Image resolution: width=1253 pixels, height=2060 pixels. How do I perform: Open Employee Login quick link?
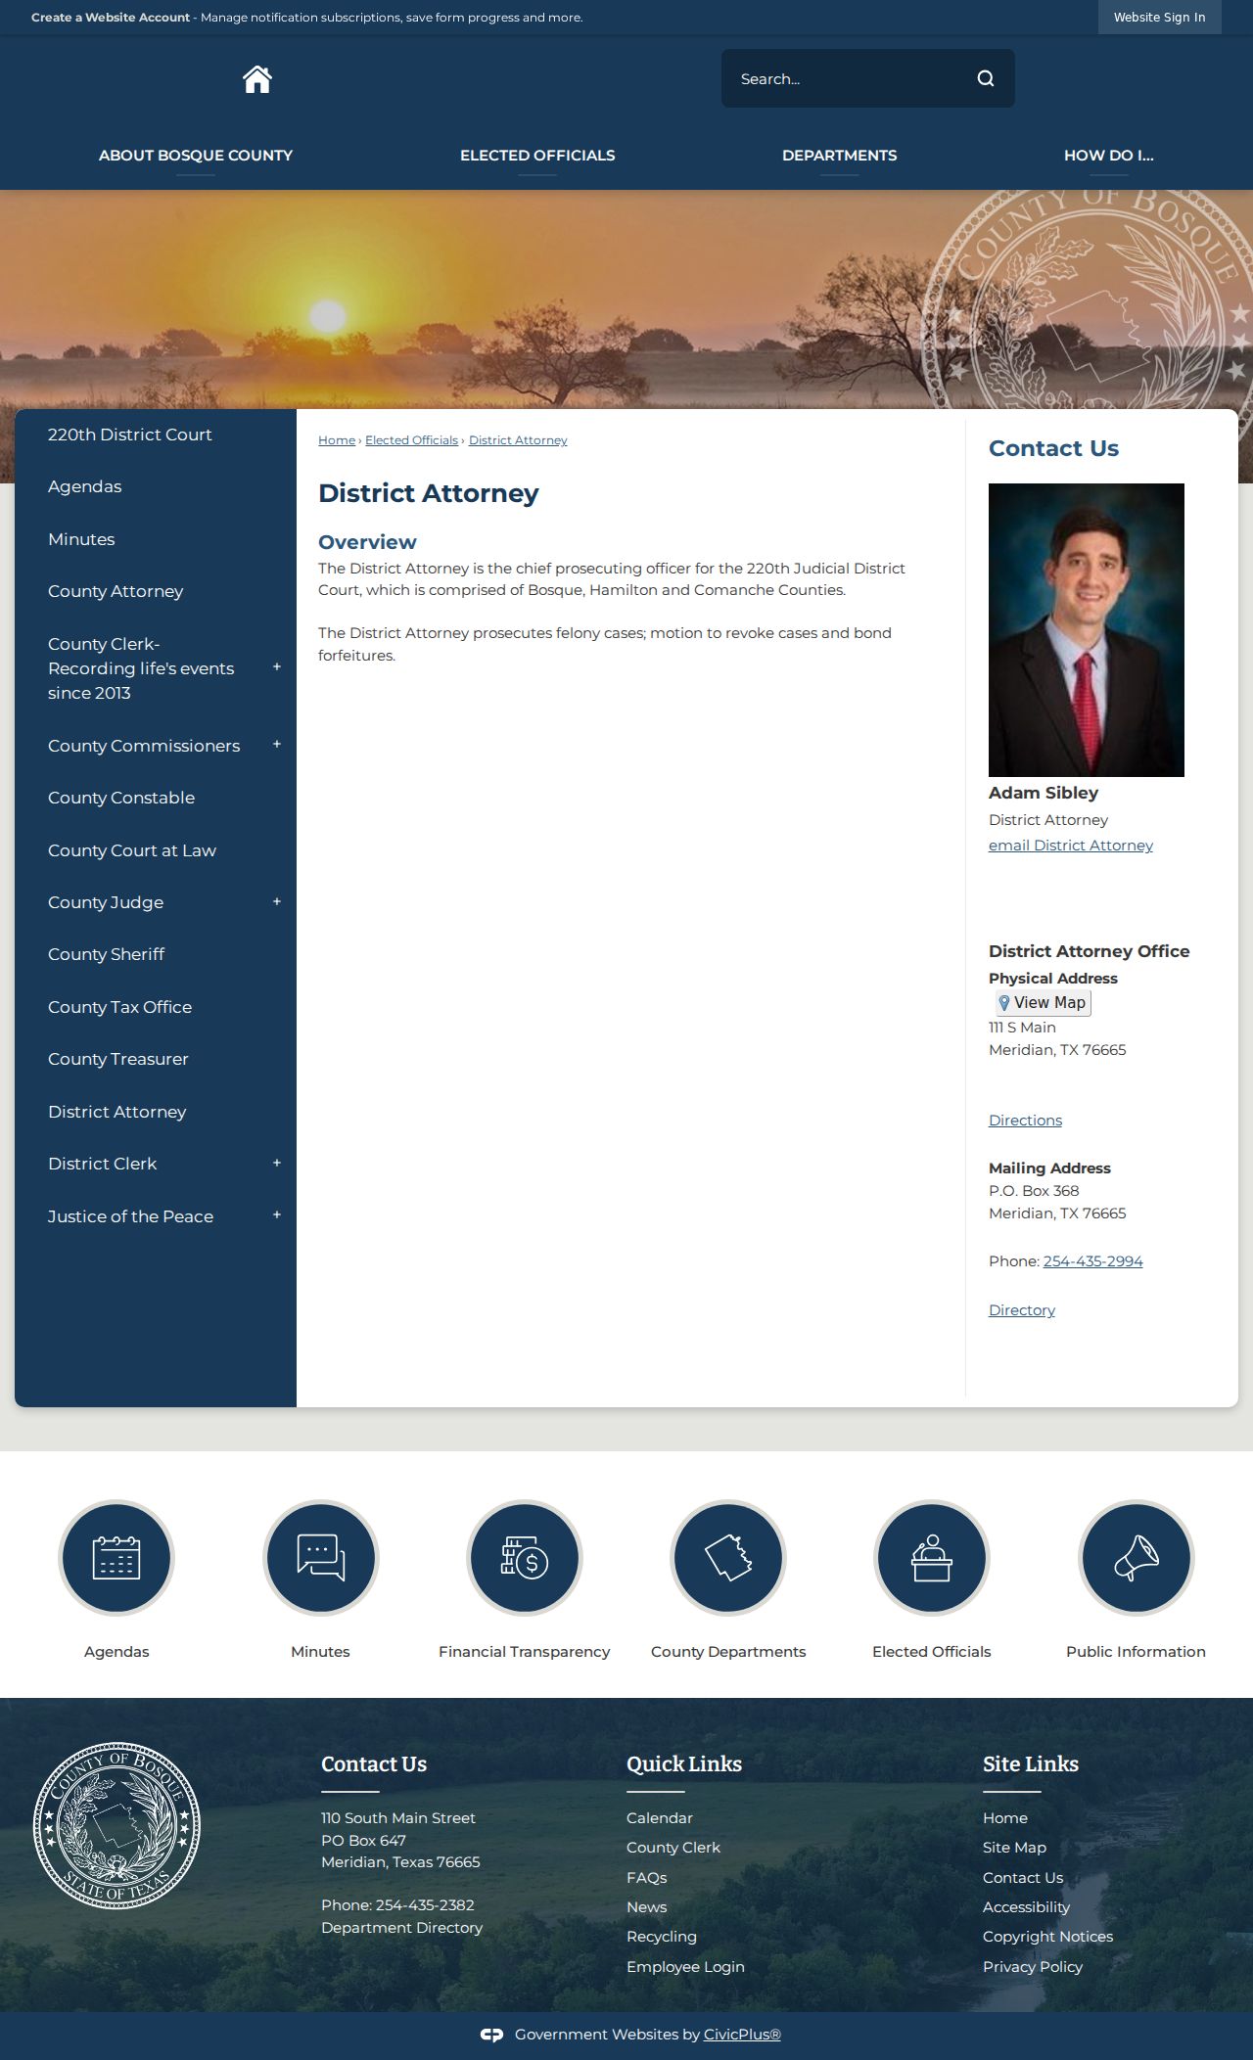pyautogui.click(x=685, y=1967)
